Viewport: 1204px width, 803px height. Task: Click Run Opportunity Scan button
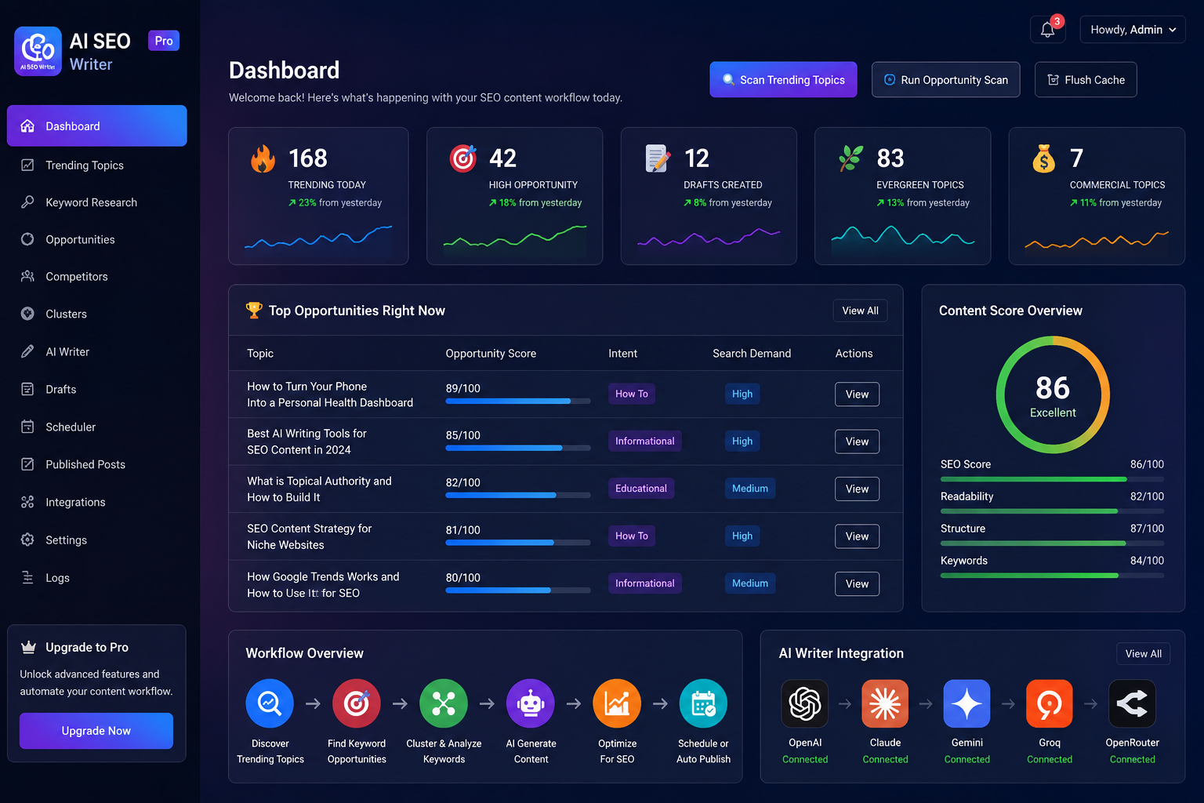[x=946, y=80]
